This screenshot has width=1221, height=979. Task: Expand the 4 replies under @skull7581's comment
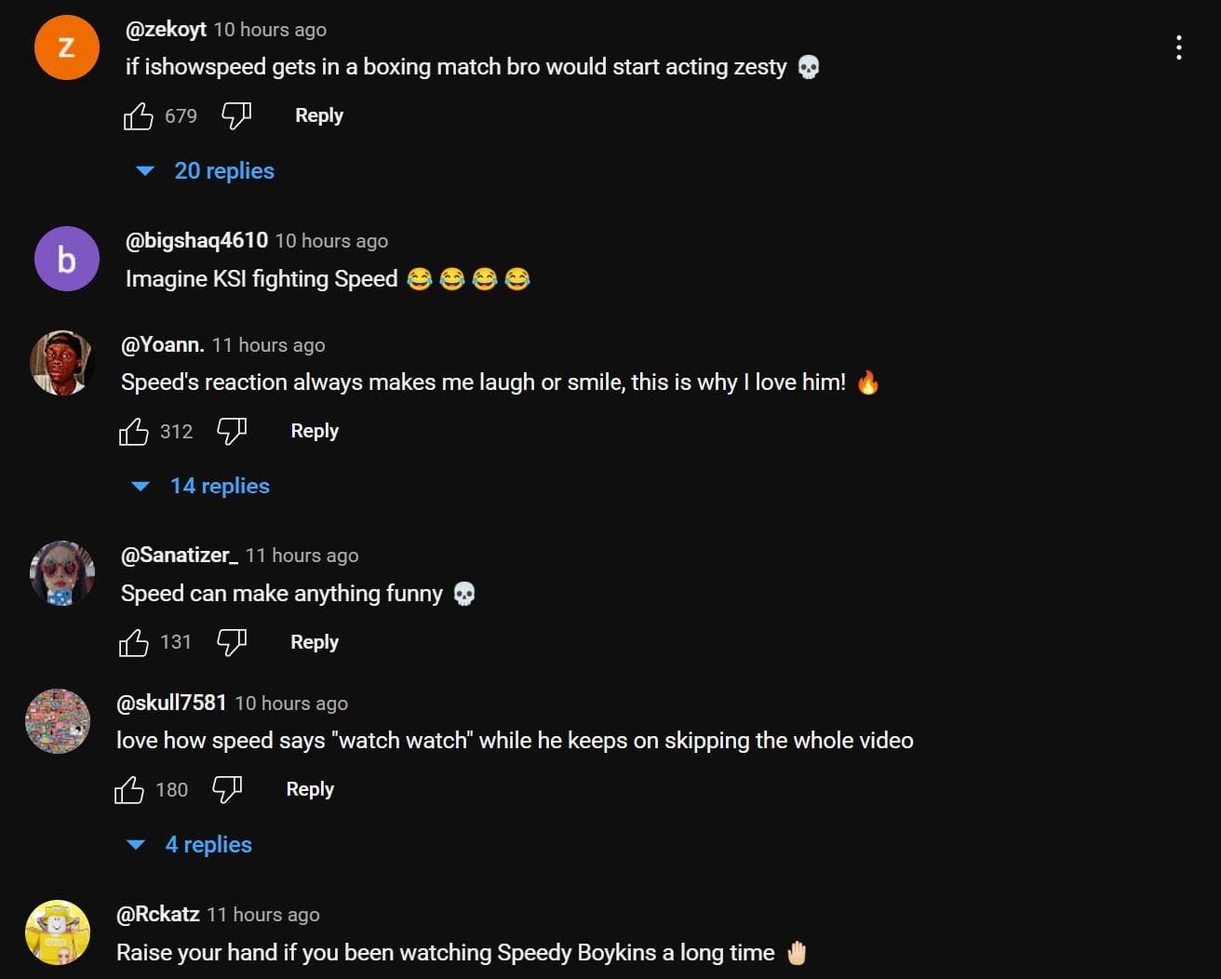(208, 844)
